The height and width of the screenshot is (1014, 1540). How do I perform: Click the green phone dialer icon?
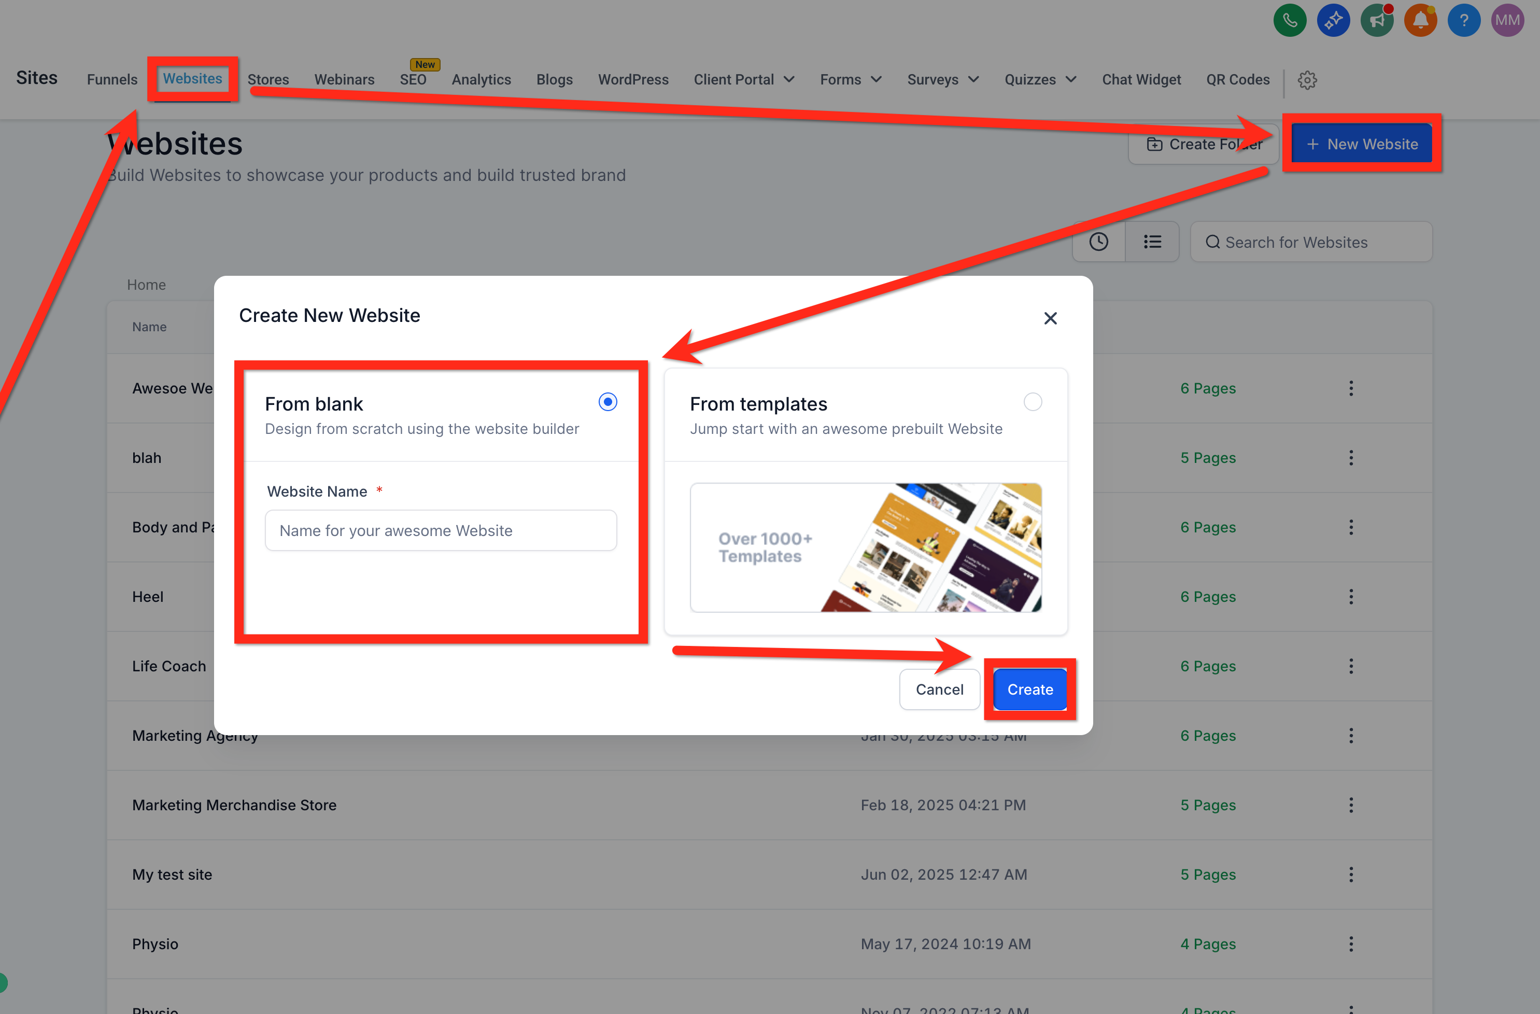click(1290, 20)
